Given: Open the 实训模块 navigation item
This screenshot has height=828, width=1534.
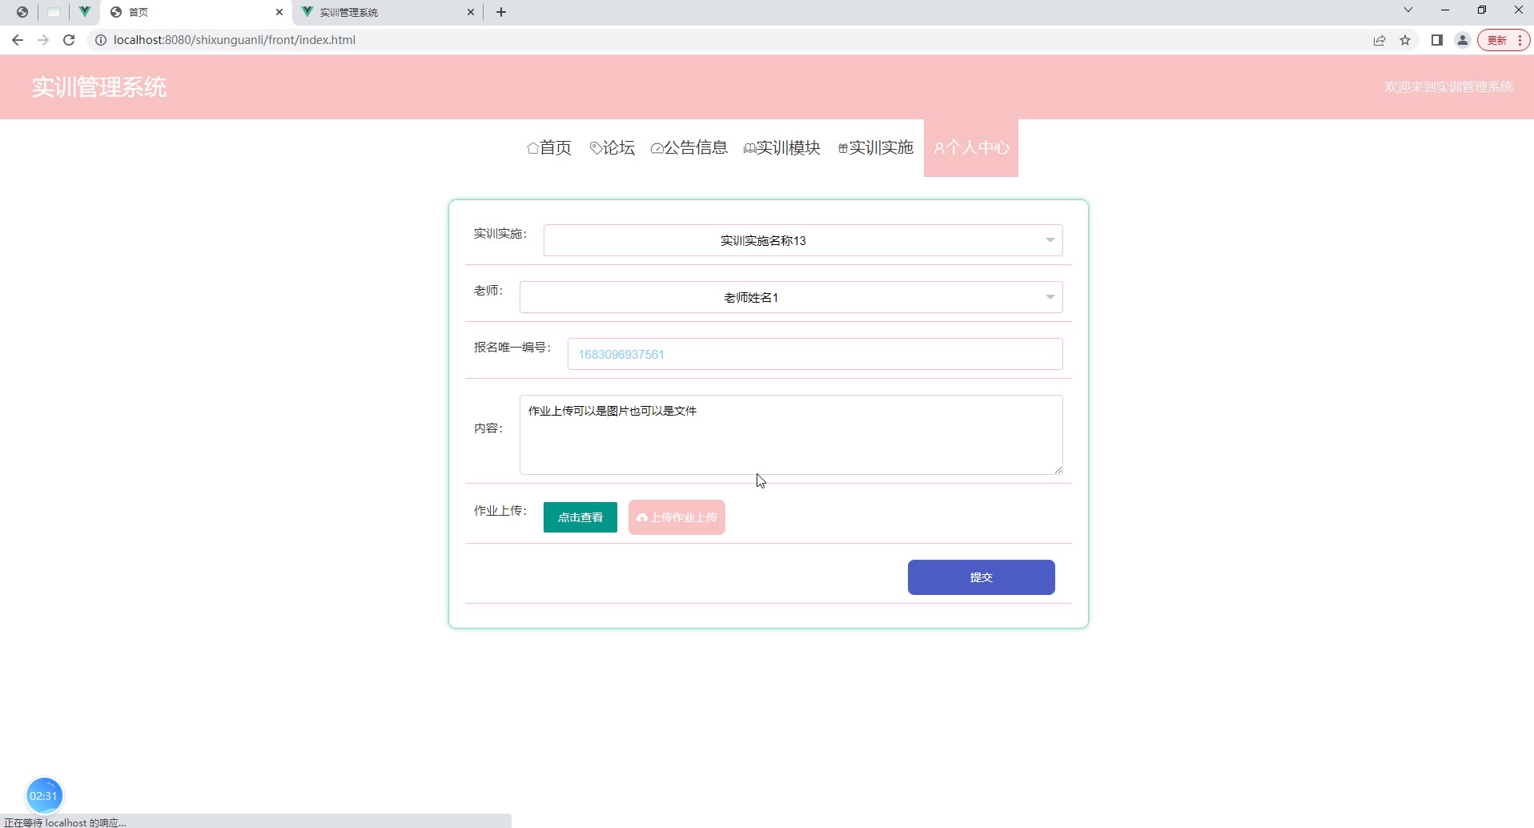Looking at the screenshot, I should pyautogui.click(x=782, y=148).
